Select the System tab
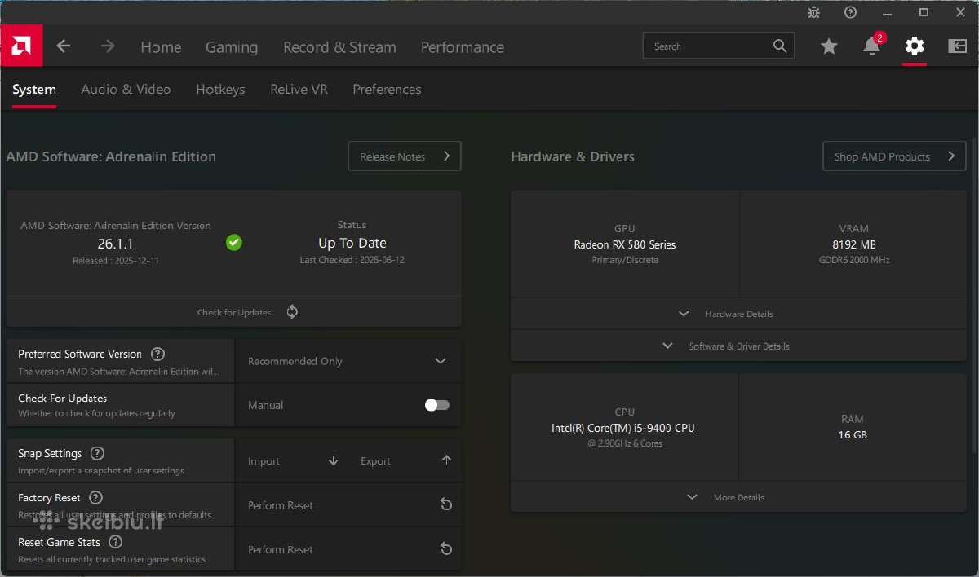 click(x=34, y=90)
